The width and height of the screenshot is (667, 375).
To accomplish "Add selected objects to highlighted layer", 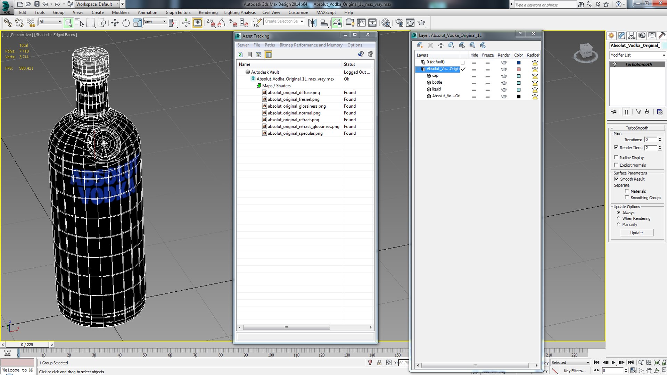I will tap(441, 45).
